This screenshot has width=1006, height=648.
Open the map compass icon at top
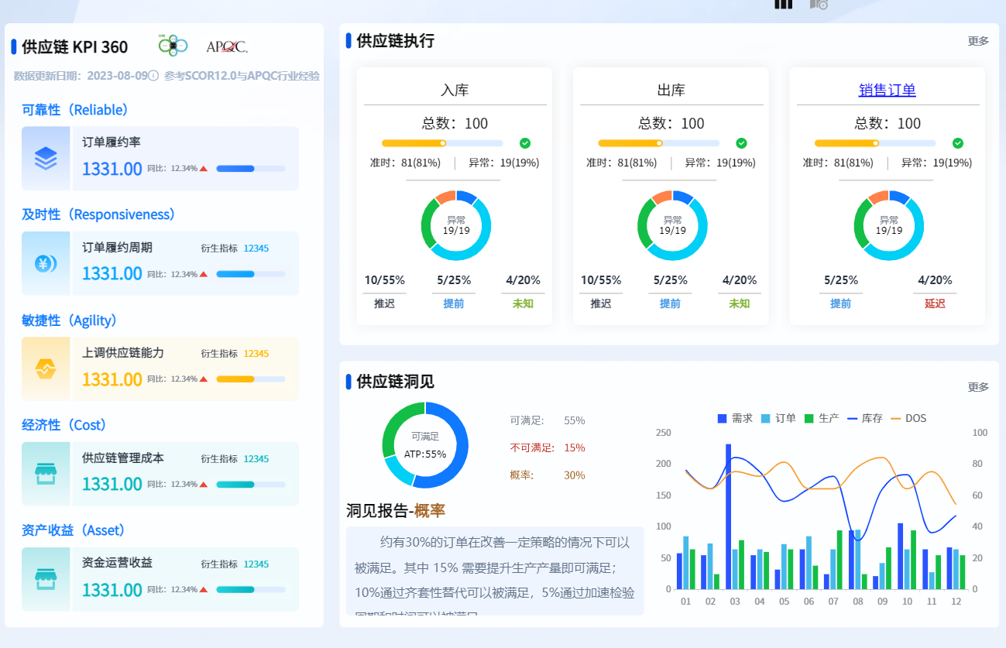coord(819,4)
